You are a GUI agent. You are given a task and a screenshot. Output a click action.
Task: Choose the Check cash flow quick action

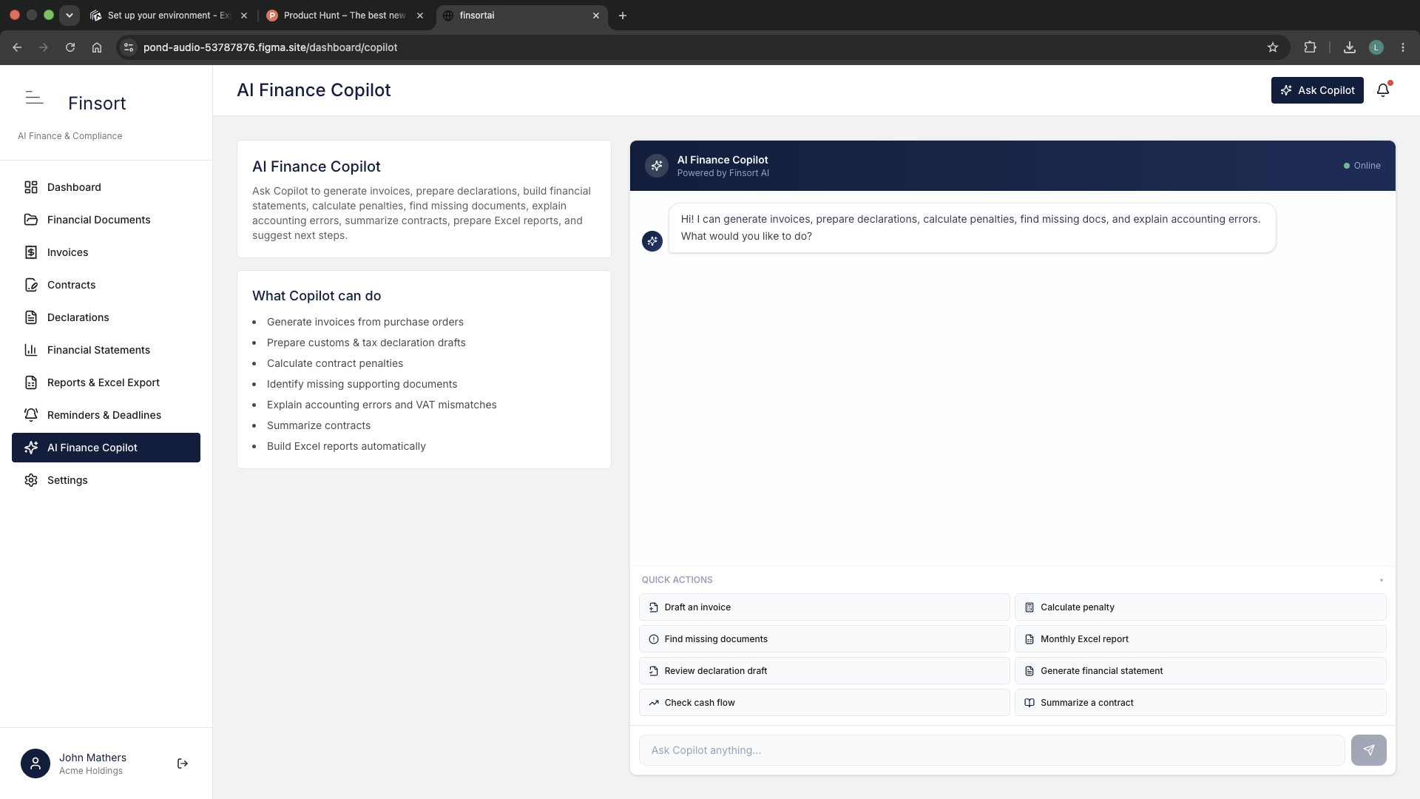(824, 703)
